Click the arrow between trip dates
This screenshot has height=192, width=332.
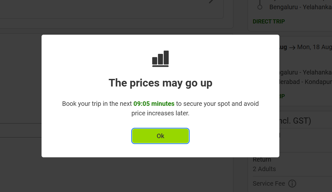pyautogui.click(x=292, y=48)
